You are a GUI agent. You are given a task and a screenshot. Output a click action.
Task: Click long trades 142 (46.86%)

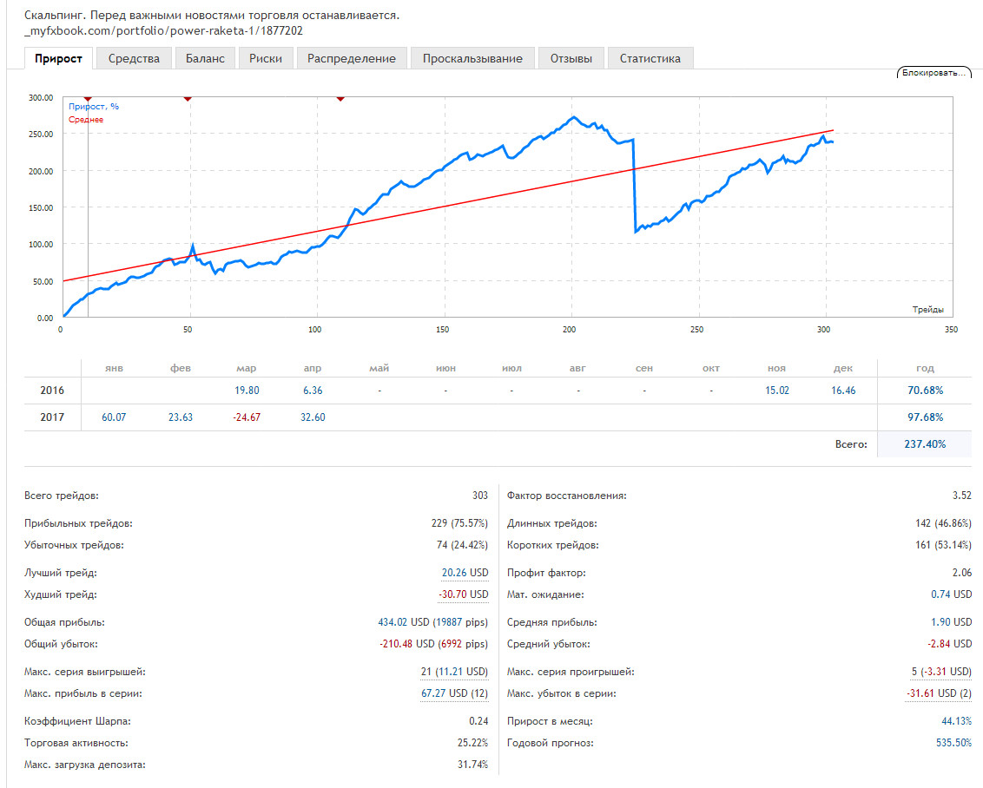pyautogui.click(x=944, y=523)
